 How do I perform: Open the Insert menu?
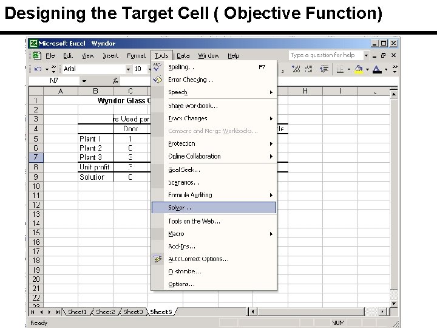pos(110,56)
